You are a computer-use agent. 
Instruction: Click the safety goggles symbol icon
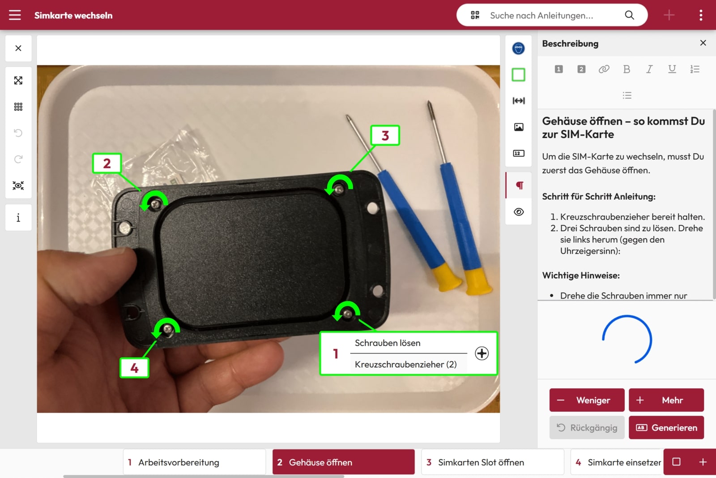pyautogui.click(x=518, y=48)
